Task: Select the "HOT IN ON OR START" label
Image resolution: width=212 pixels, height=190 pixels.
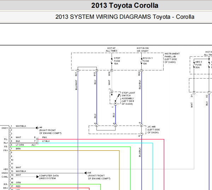Action: (143, 50)
